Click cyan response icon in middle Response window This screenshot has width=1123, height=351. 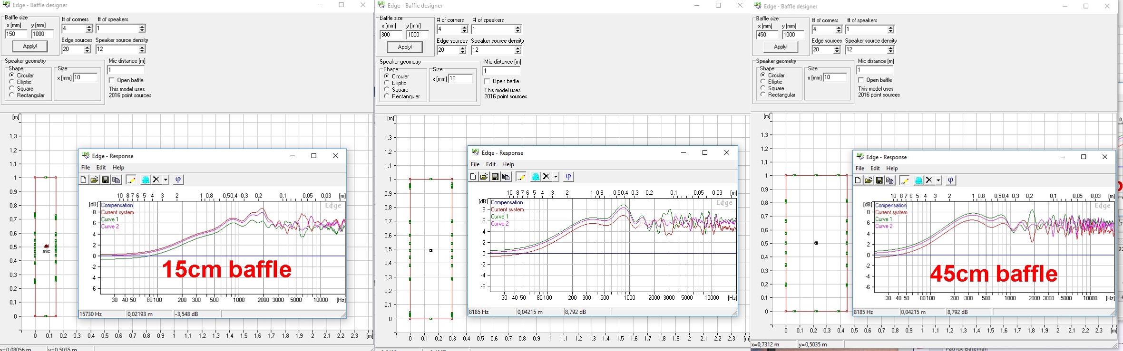pos(536,177)
